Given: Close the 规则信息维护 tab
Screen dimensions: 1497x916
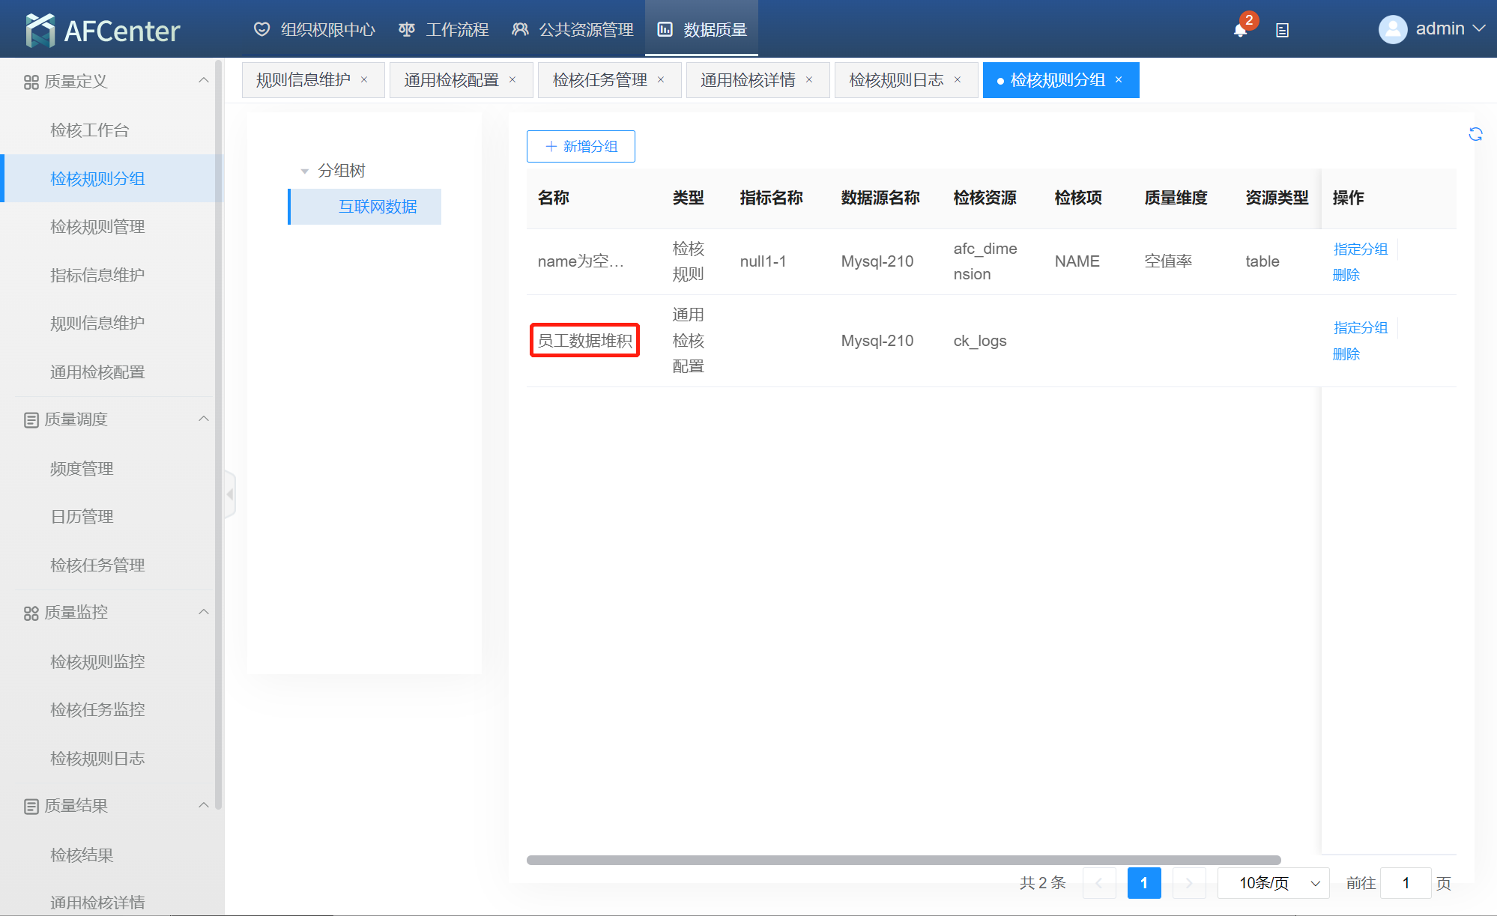Looking at the screenshot, I should (364, 80).
